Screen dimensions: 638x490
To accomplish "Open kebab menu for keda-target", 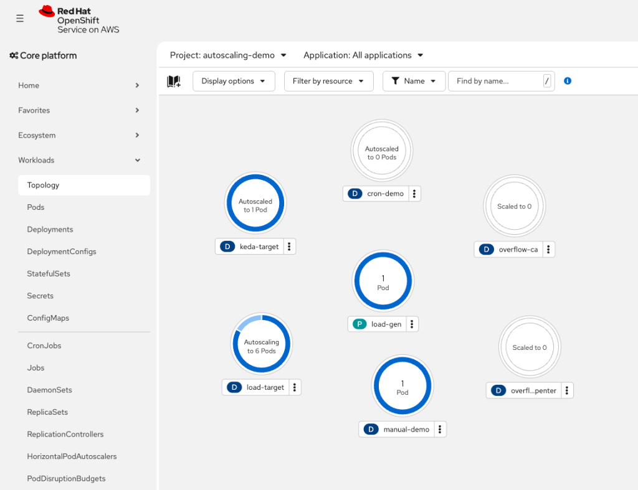I will click(x=289, y=247).
